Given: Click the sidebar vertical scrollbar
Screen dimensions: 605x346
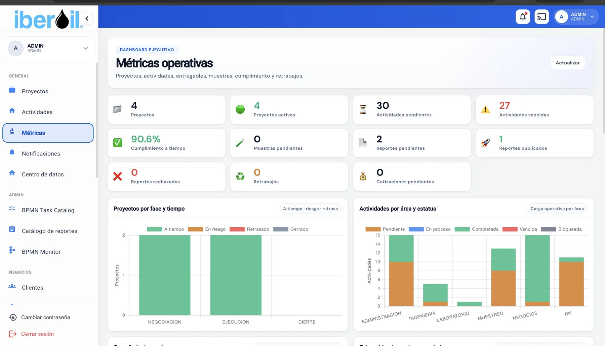Looking at the screenshot, I should click(97, 120).
